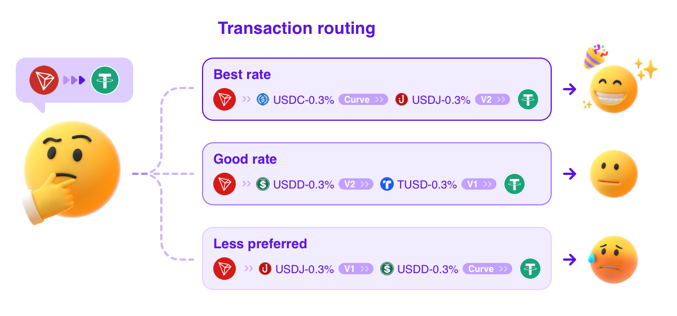Click the USDJ icon in Best rate row
This screenshot has height=316, width=677.
(402, 100)
